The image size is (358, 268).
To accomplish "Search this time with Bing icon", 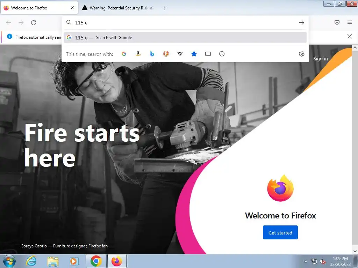I will coord(152,54).
